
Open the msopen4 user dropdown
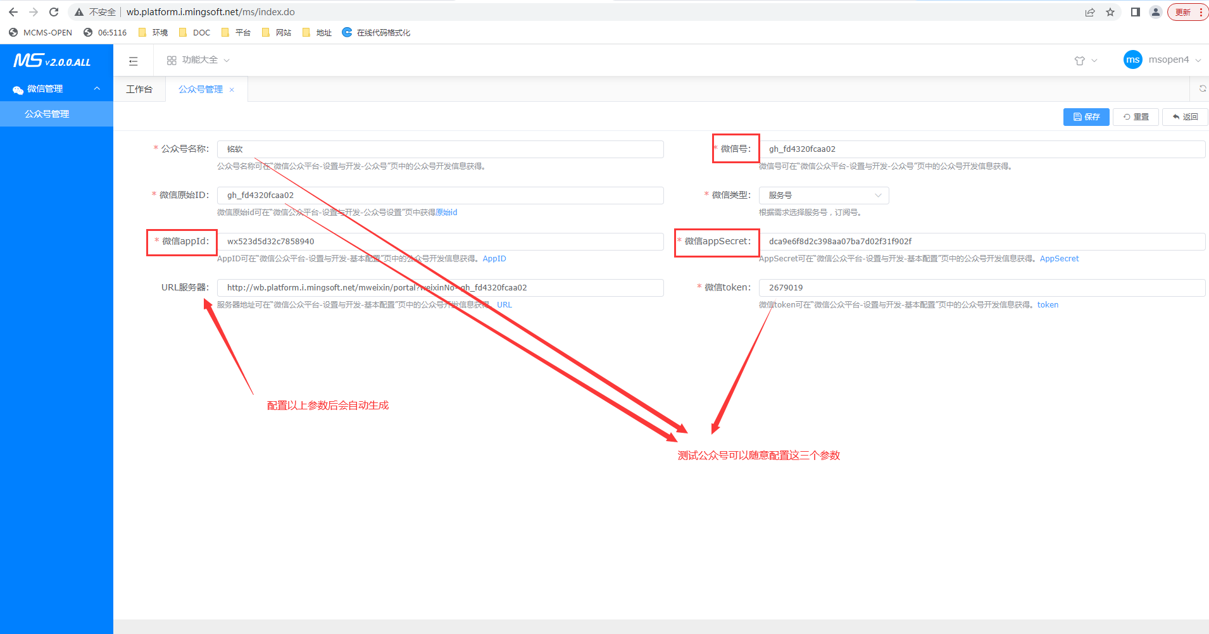(1174, 60)
